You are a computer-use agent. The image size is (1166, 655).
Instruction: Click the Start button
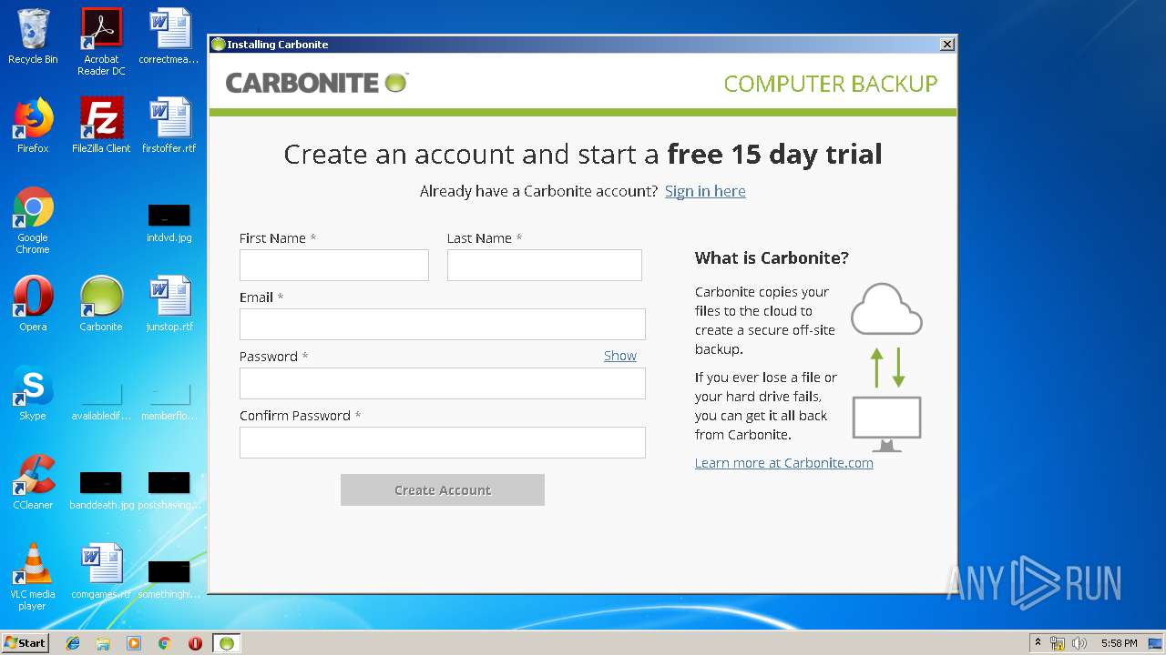25,643
